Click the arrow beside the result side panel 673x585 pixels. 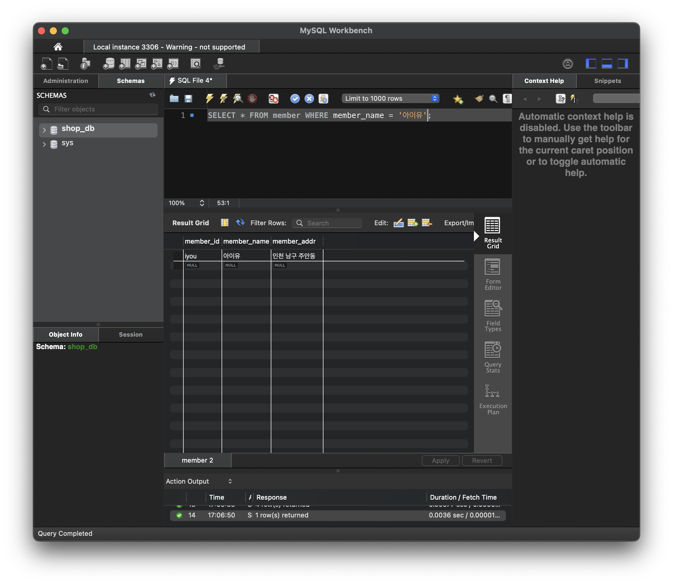point(476,236)
